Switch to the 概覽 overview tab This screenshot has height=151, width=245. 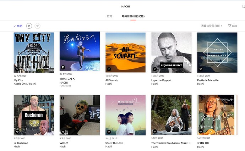pos(109,16)
